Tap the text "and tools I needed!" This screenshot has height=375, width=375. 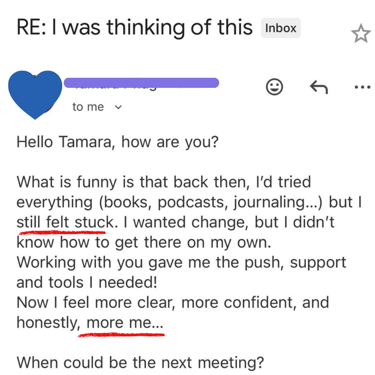87,282
